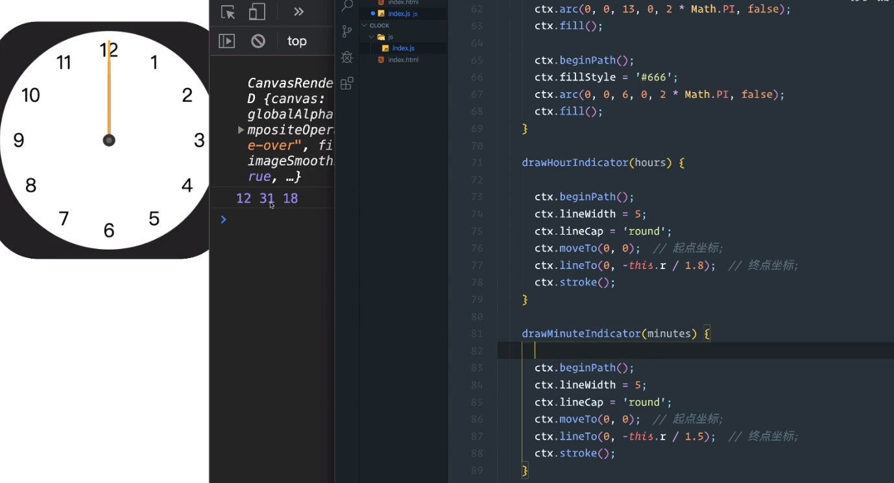Click ctx.arc line with radius 6

pyautogui.click(x=659, y=95)
